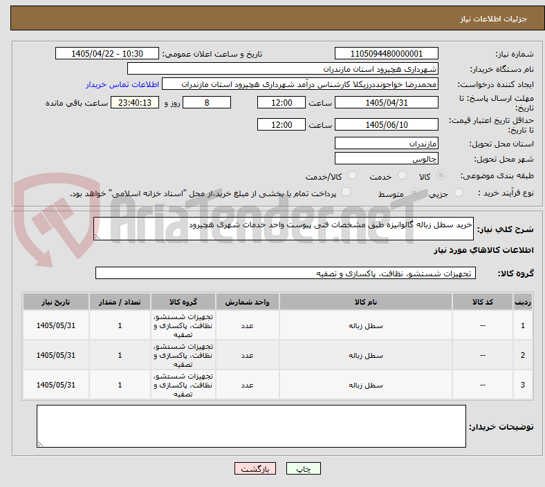Image resolution: width=545 pixels, height=487 pixels.
Task: Click the response deadline time 12:00 field
Action: pos(281,103)
